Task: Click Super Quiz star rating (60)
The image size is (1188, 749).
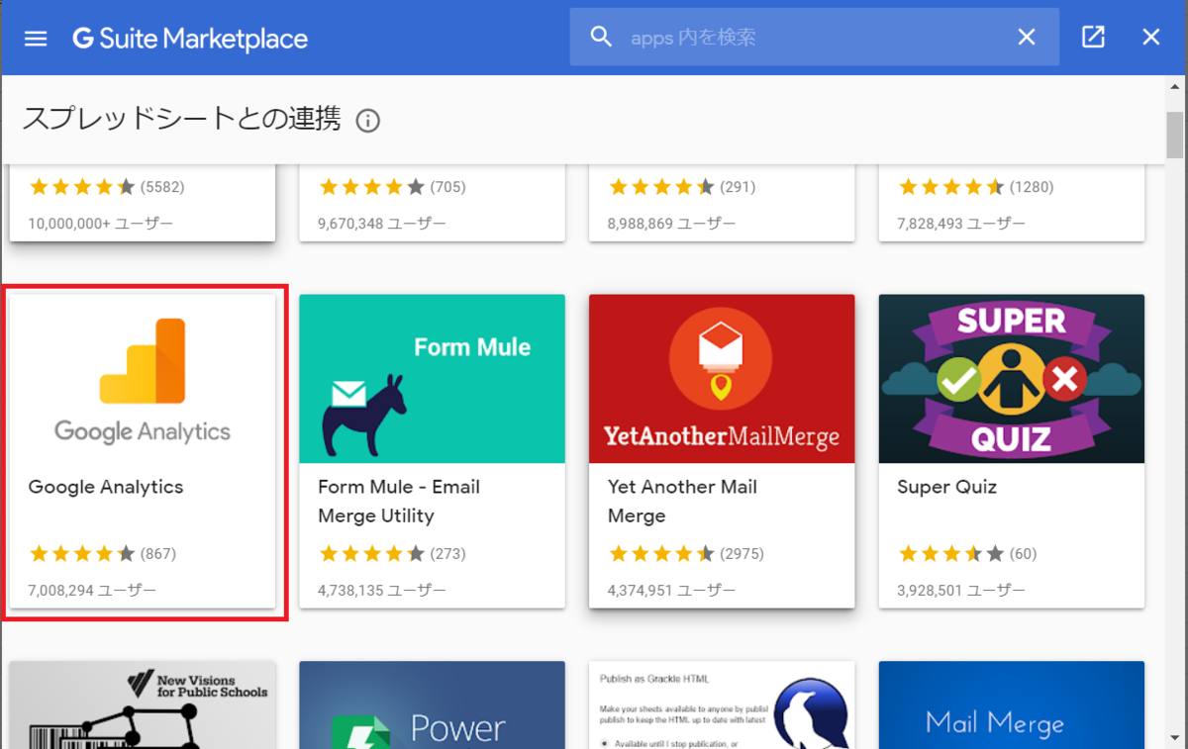Action: click(967, 554)
